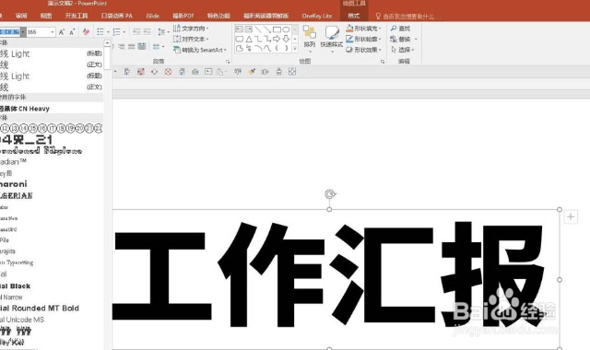Pick the arrow line shape

click(267, 29)
